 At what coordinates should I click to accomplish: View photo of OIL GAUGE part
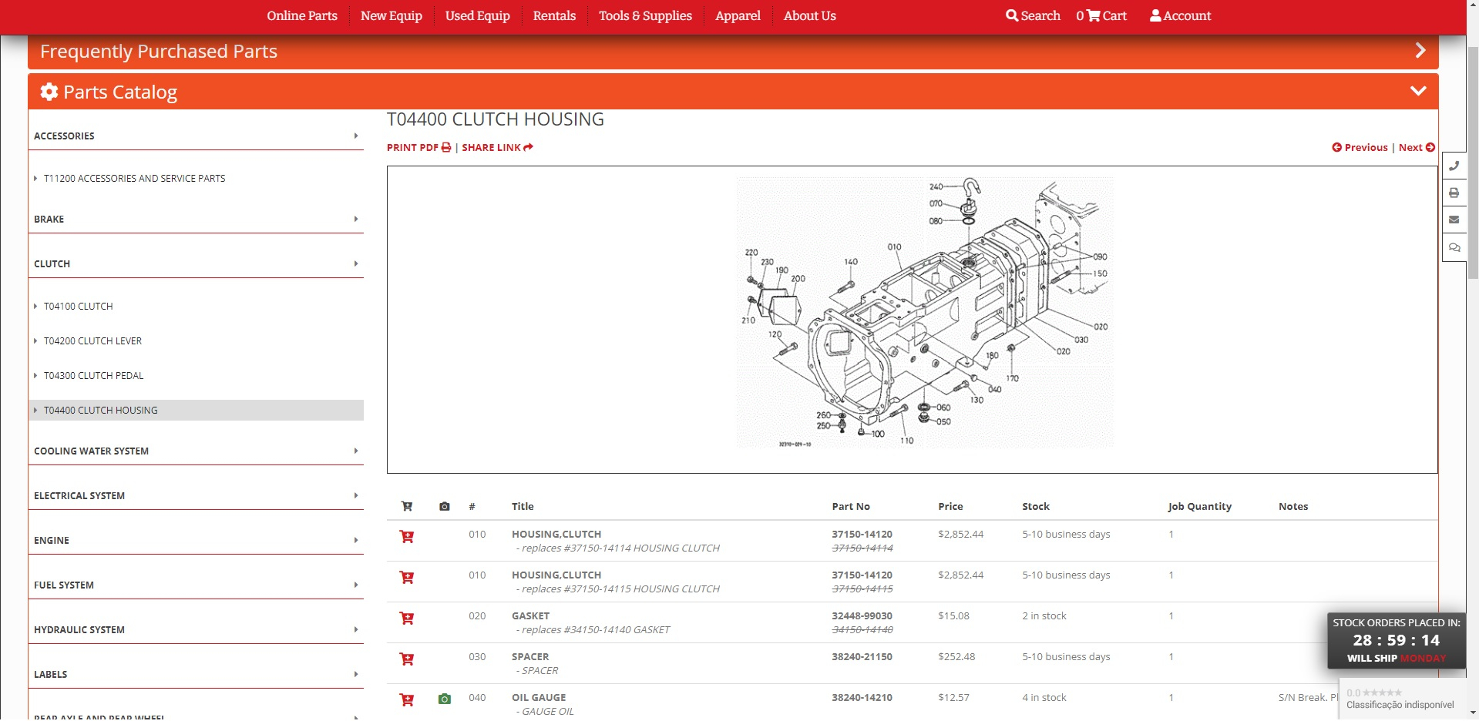pos(444,699)
